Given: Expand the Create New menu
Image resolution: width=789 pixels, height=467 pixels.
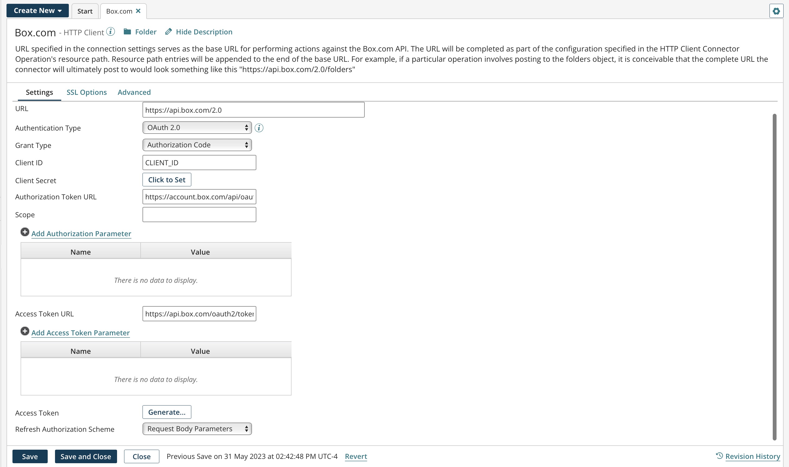Looking at the screenshot, I should (x=37, y=10).
